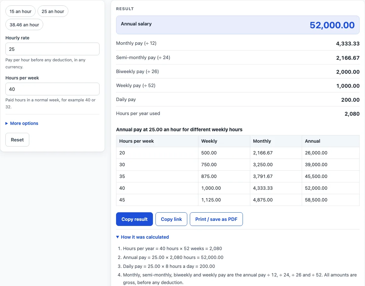Select the 25 an hour preset
This screenshot has width=365, height=286.
53,11
